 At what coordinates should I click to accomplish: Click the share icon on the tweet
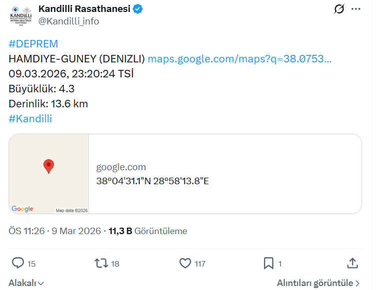click(x=352, y=263)
